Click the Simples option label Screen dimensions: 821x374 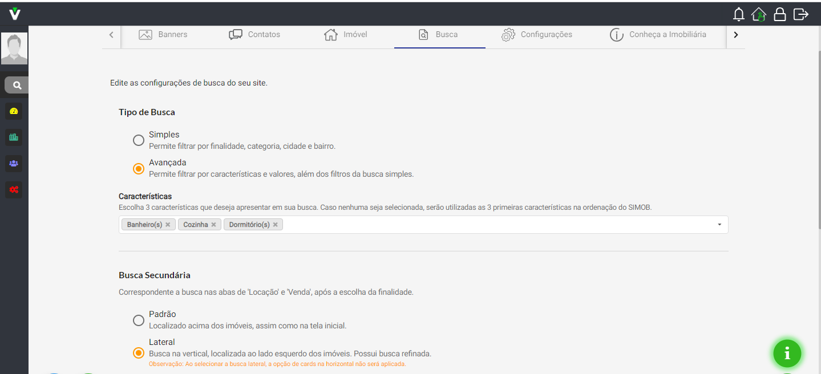tap(164, 135)
